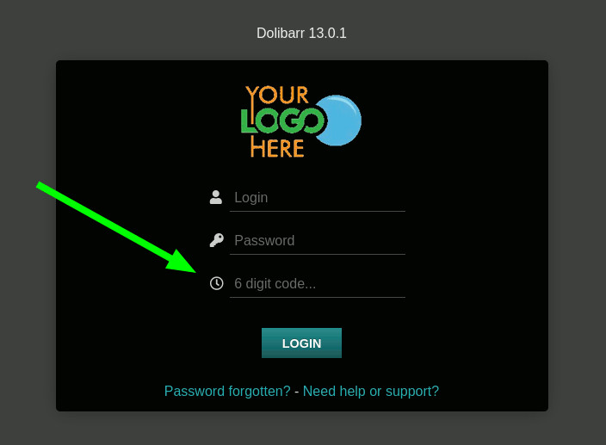Focus the Password field
Viewport: 606px width, 445px height.
click(x=318, y=240)
